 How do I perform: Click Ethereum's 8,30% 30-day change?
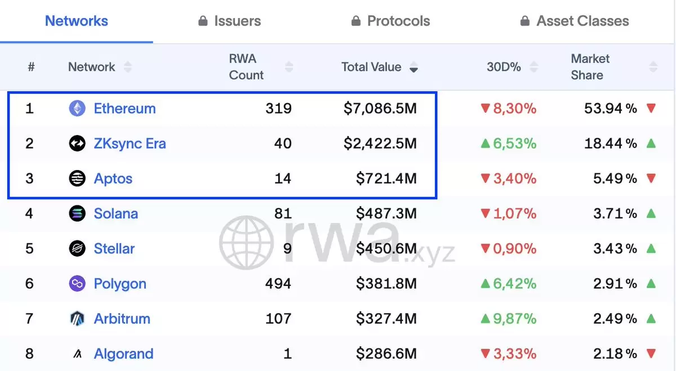[508, 108]
